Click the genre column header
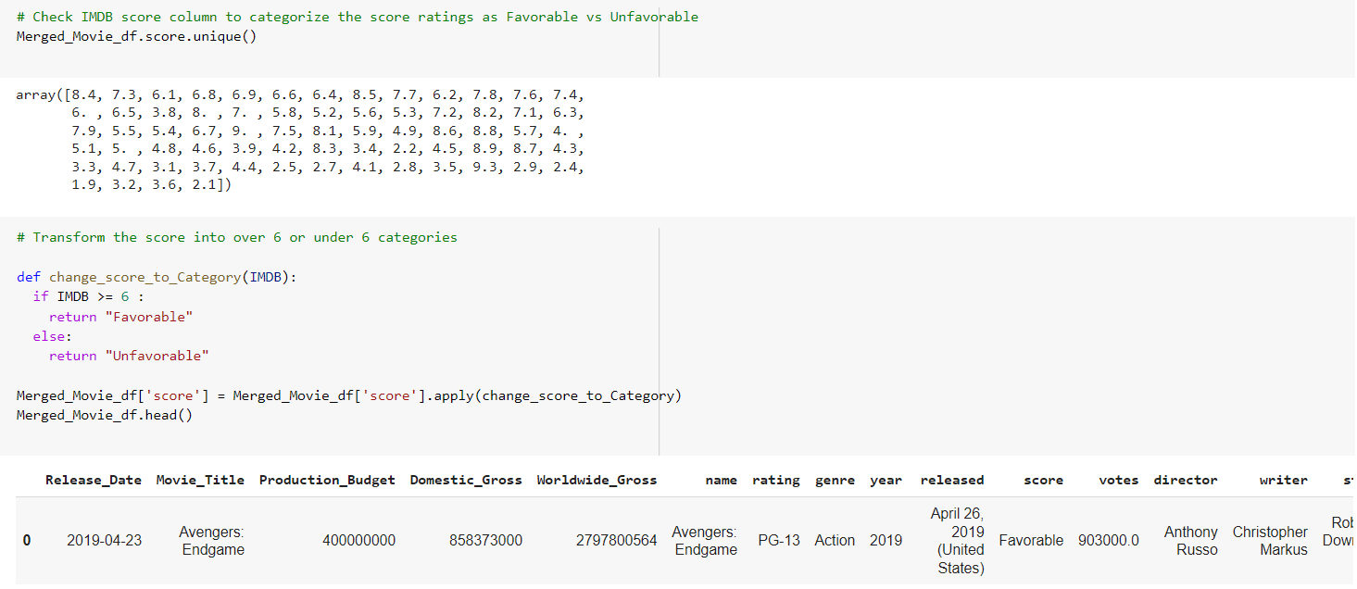This screenshot has height=589, width=1357. pyautogui.click(x=835, y=480)
